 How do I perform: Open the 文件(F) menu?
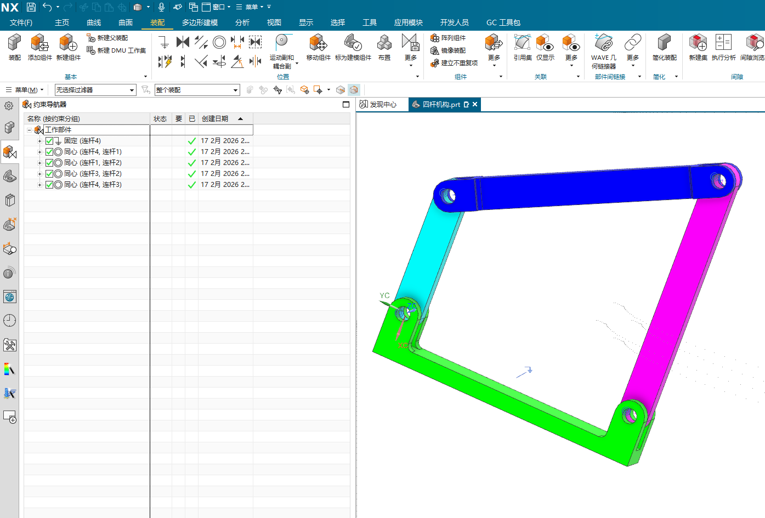tap(21, 22)
